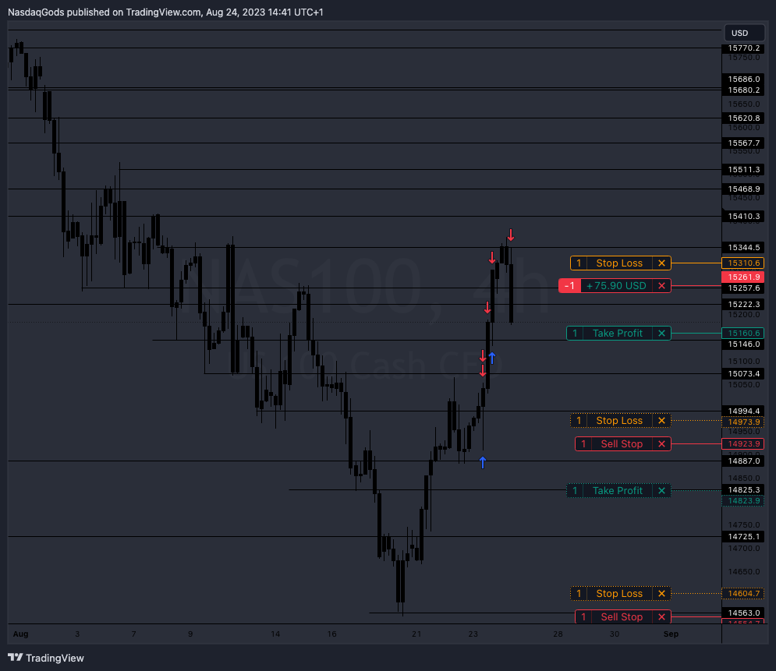776x671 pixels.
Task: Cancel the Stop Loss order at 14973.9
Action: tap(661, 421)
